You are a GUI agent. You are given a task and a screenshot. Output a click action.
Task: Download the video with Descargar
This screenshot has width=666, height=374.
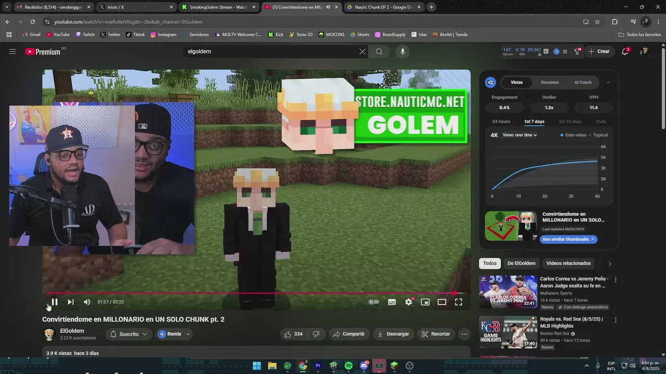pos(393,334)
